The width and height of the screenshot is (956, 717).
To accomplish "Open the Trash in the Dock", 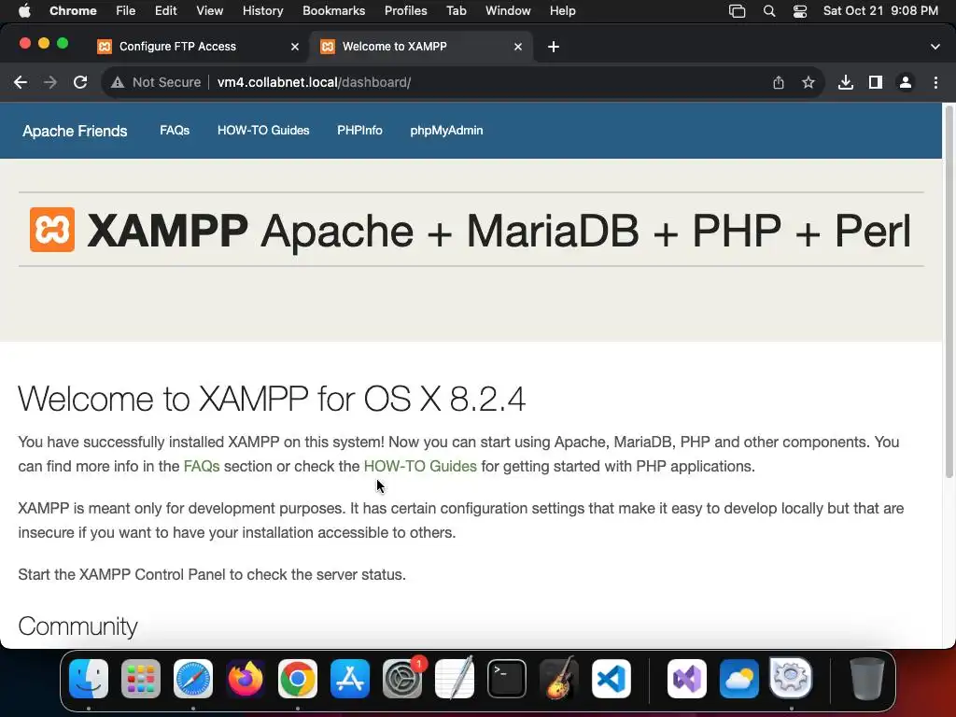I will 867,679.
